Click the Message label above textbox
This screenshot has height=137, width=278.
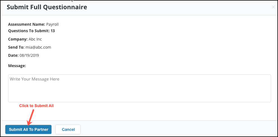pyautogui.click(x=17, y=66)
